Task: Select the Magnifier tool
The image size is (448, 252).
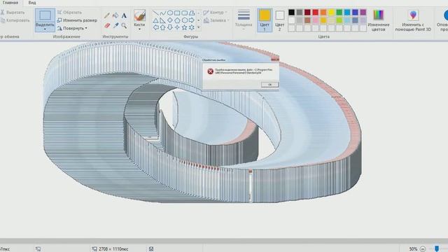Action: [124, 25]
